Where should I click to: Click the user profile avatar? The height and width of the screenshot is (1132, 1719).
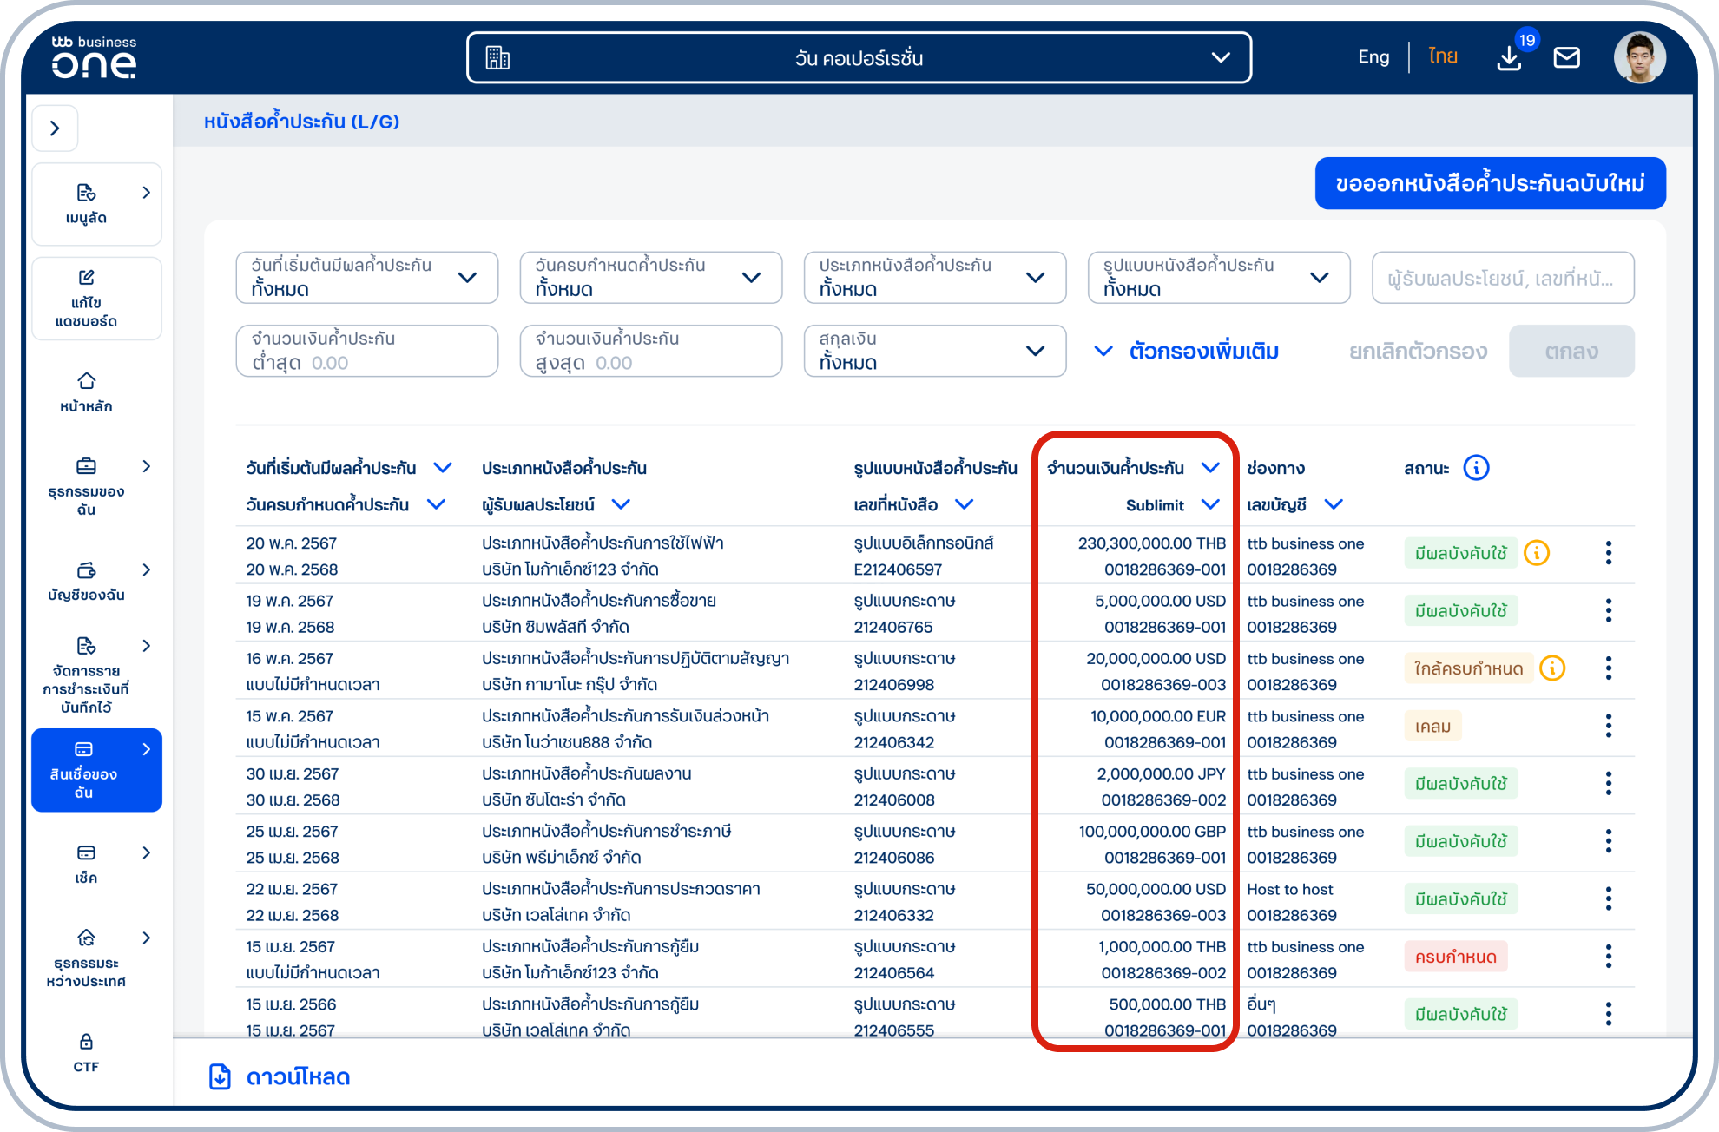pos(1639,58)
